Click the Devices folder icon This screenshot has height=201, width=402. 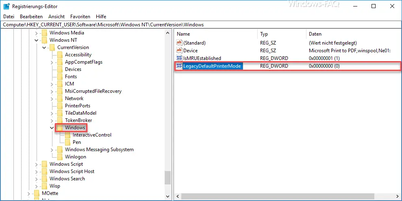(x=60, y=69)
